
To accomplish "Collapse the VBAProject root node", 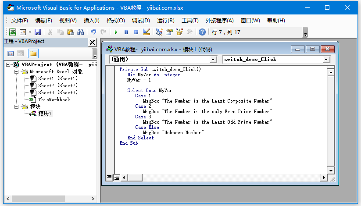I will [x=8, y=65].
